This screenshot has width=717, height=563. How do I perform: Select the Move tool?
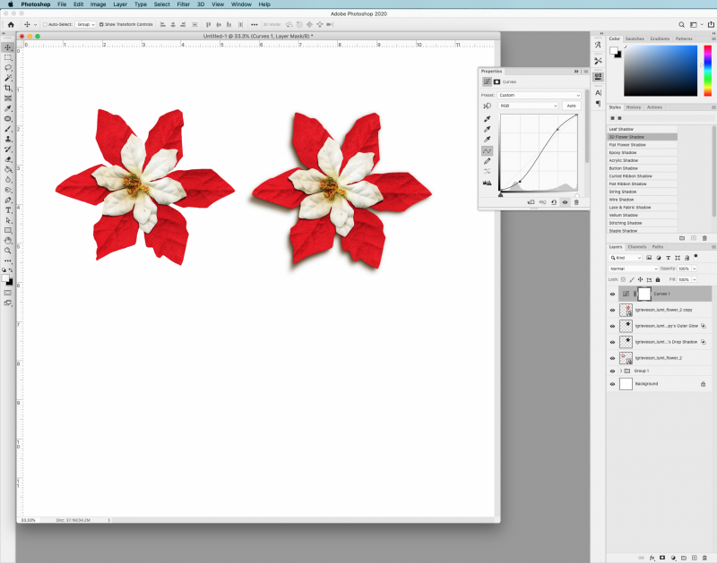click(8, 47)
